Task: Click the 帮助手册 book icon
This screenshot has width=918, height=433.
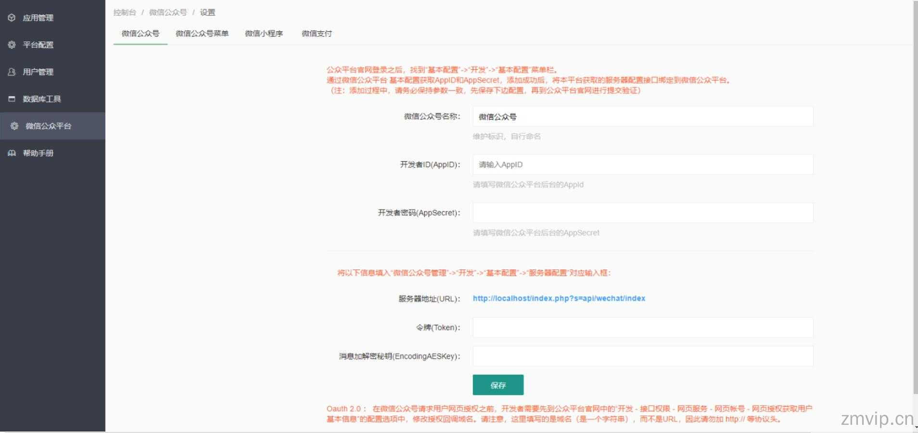Action: [12, 153]
